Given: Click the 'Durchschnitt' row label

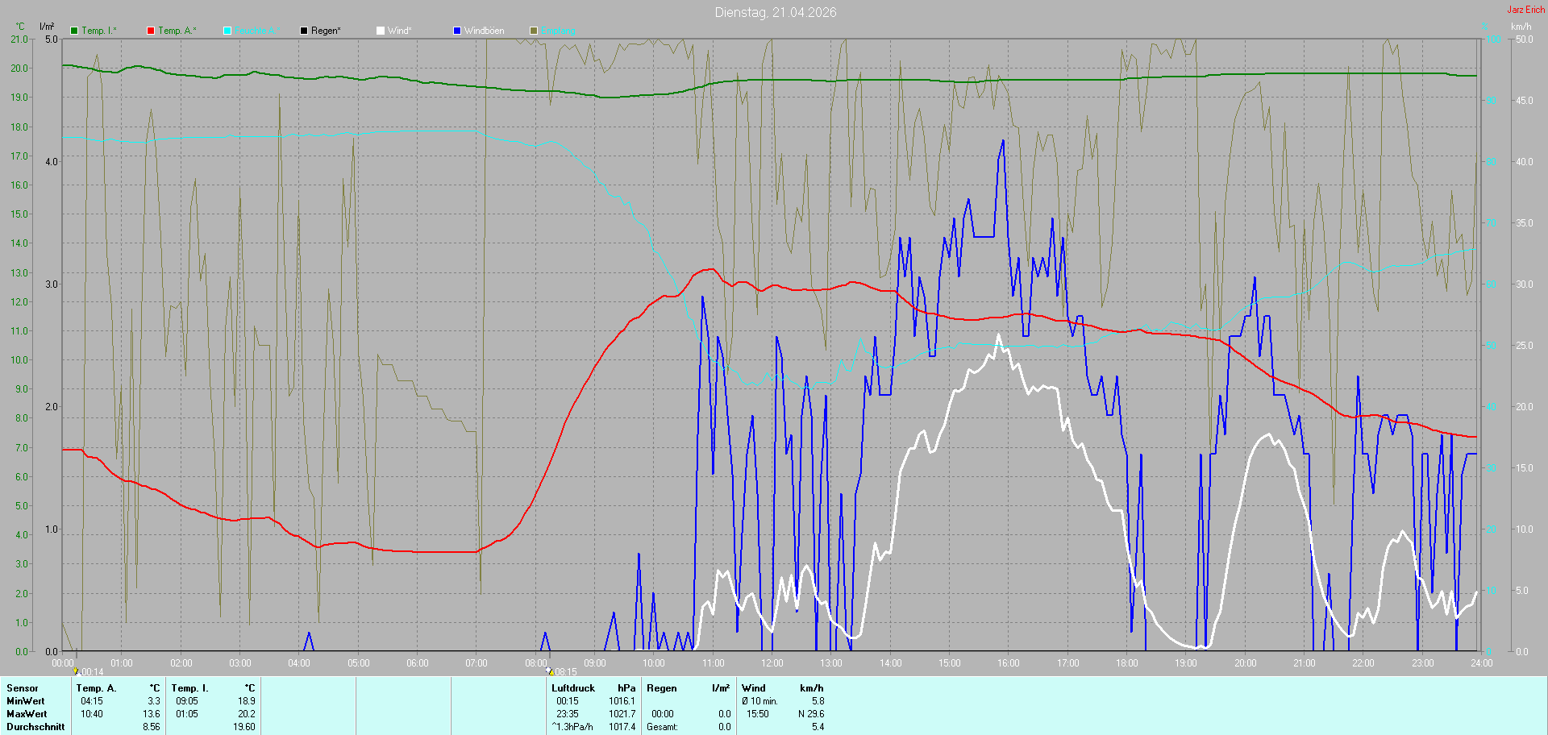Looking at the screenshot, I should [x=35, y=727].
